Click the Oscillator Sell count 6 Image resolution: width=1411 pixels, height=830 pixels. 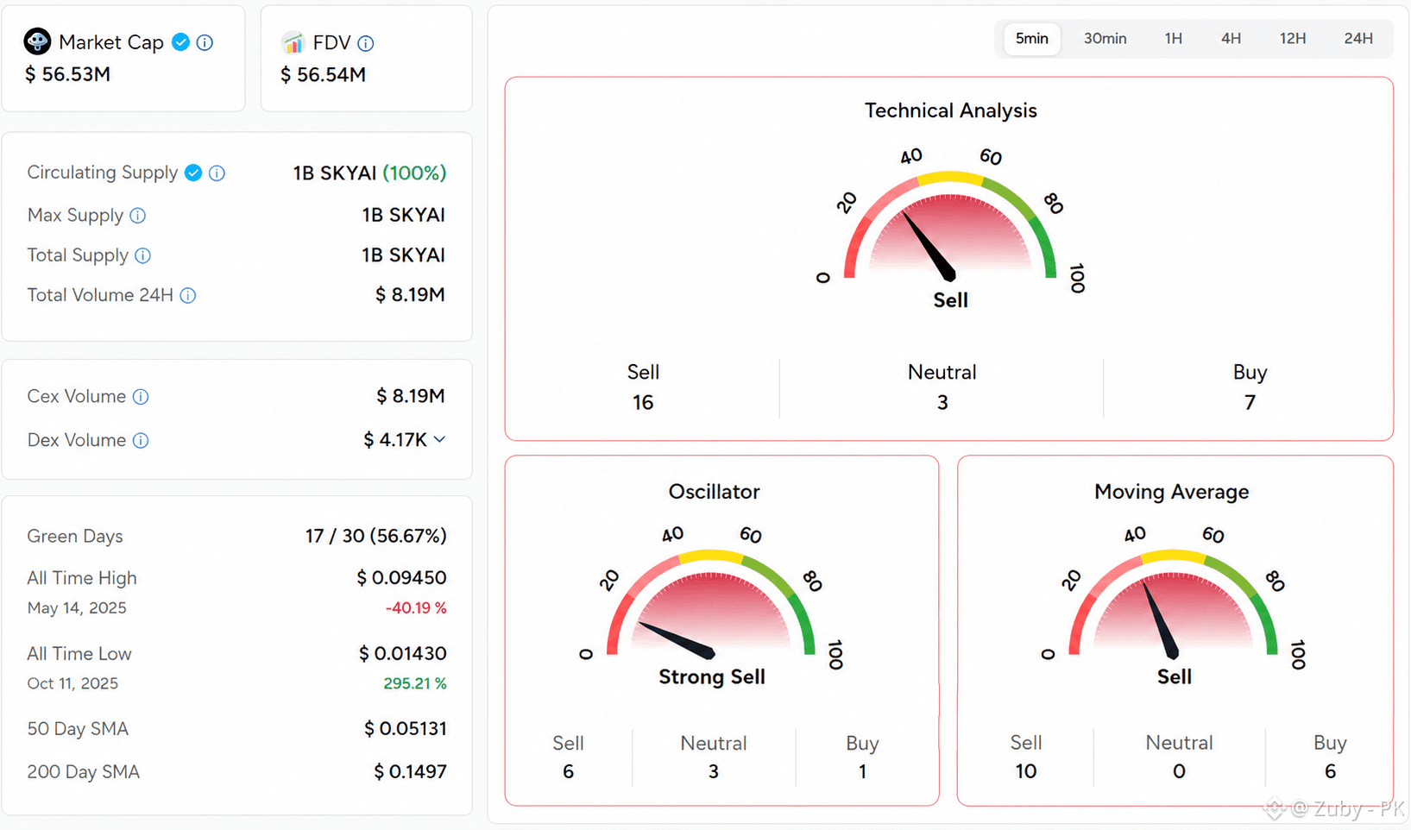(x=568, y=771)
